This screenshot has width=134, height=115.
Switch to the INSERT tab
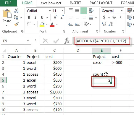pos(75,3)
